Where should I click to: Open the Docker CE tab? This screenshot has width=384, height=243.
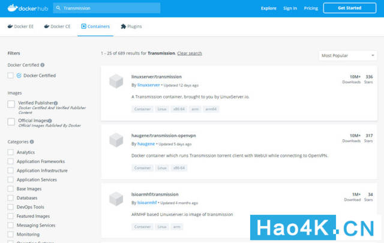57,26
